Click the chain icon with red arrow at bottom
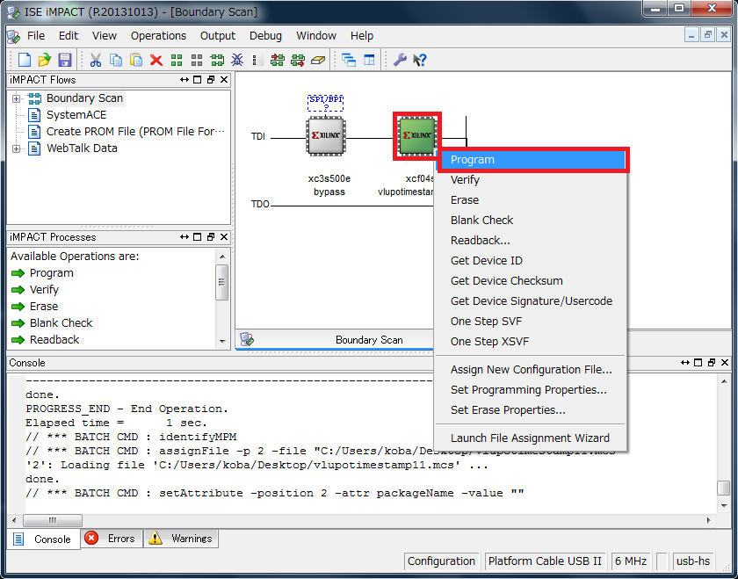738x579 pixels. click(298, 60)
